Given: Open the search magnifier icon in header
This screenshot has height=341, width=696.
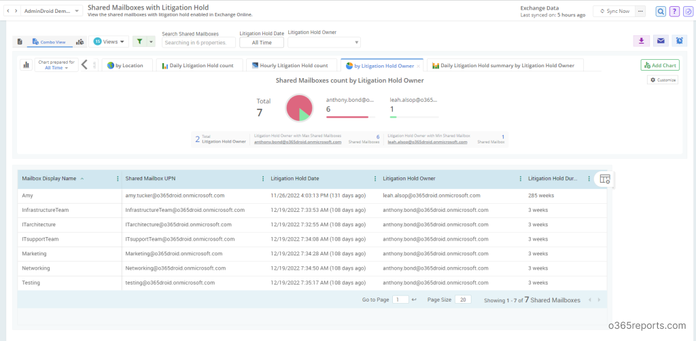Looking at the screenshot, I should click(x=661, y=12).
